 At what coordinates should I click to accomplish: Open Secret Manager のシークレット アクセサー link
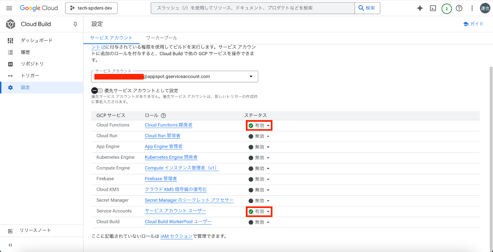coord(189,200)
